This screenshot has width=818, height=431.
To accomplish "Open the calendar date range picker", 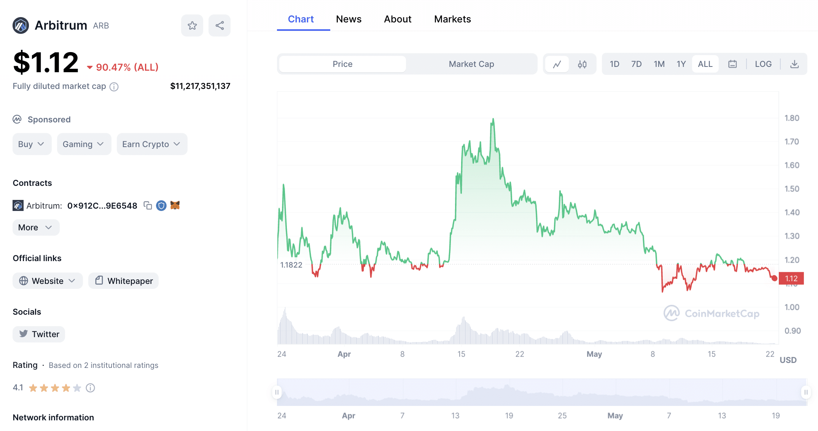I will (x=732, y=64).
